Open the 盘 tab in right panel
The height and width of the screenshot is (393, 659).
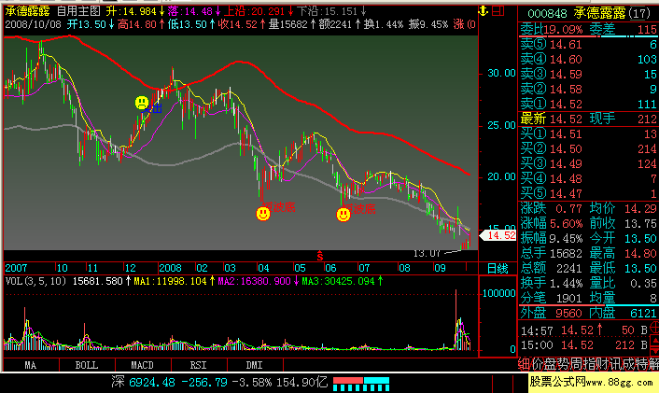[551, 364]
